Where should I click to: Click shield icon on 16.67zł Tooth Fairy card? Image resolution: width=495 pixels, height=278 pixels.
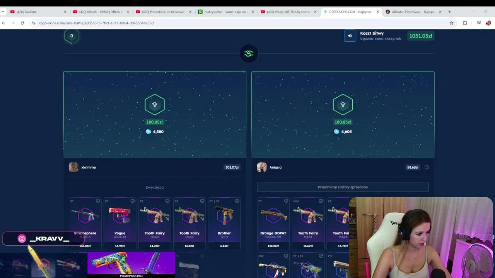[321, 201]
